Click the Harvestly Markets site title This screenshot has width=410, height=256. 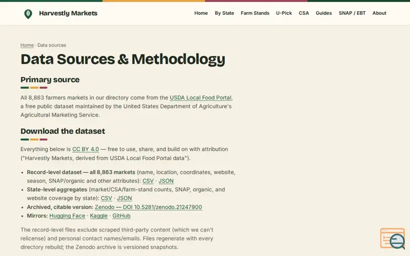point(68,13)
